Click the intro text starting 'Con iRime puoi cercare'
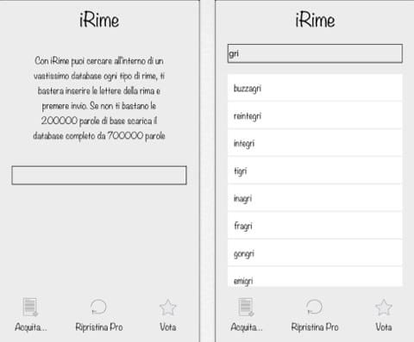 coord(99,98)
